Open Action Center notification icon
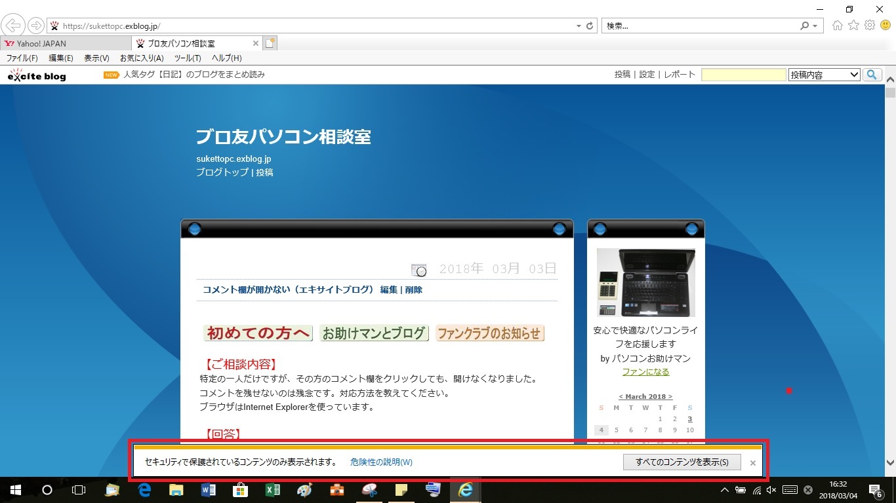 click(x=876, y=490)
